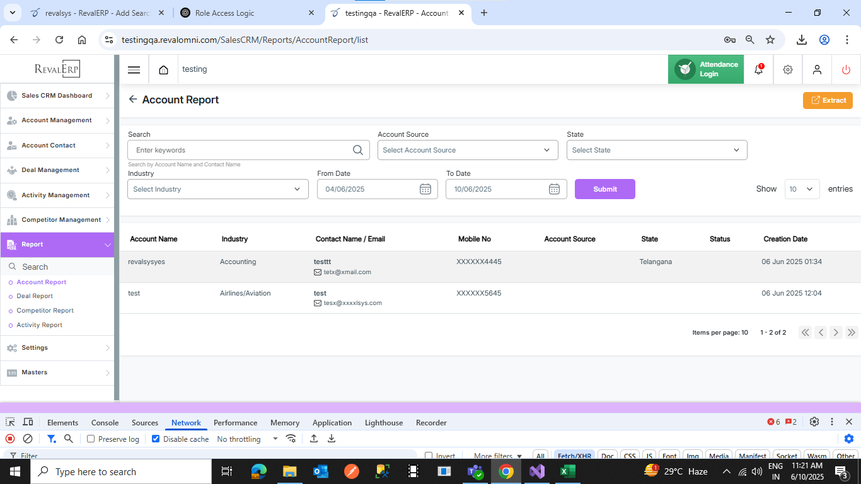
Task: Switch to the Console tab in DevTools
Action: (x=105, y=423)
